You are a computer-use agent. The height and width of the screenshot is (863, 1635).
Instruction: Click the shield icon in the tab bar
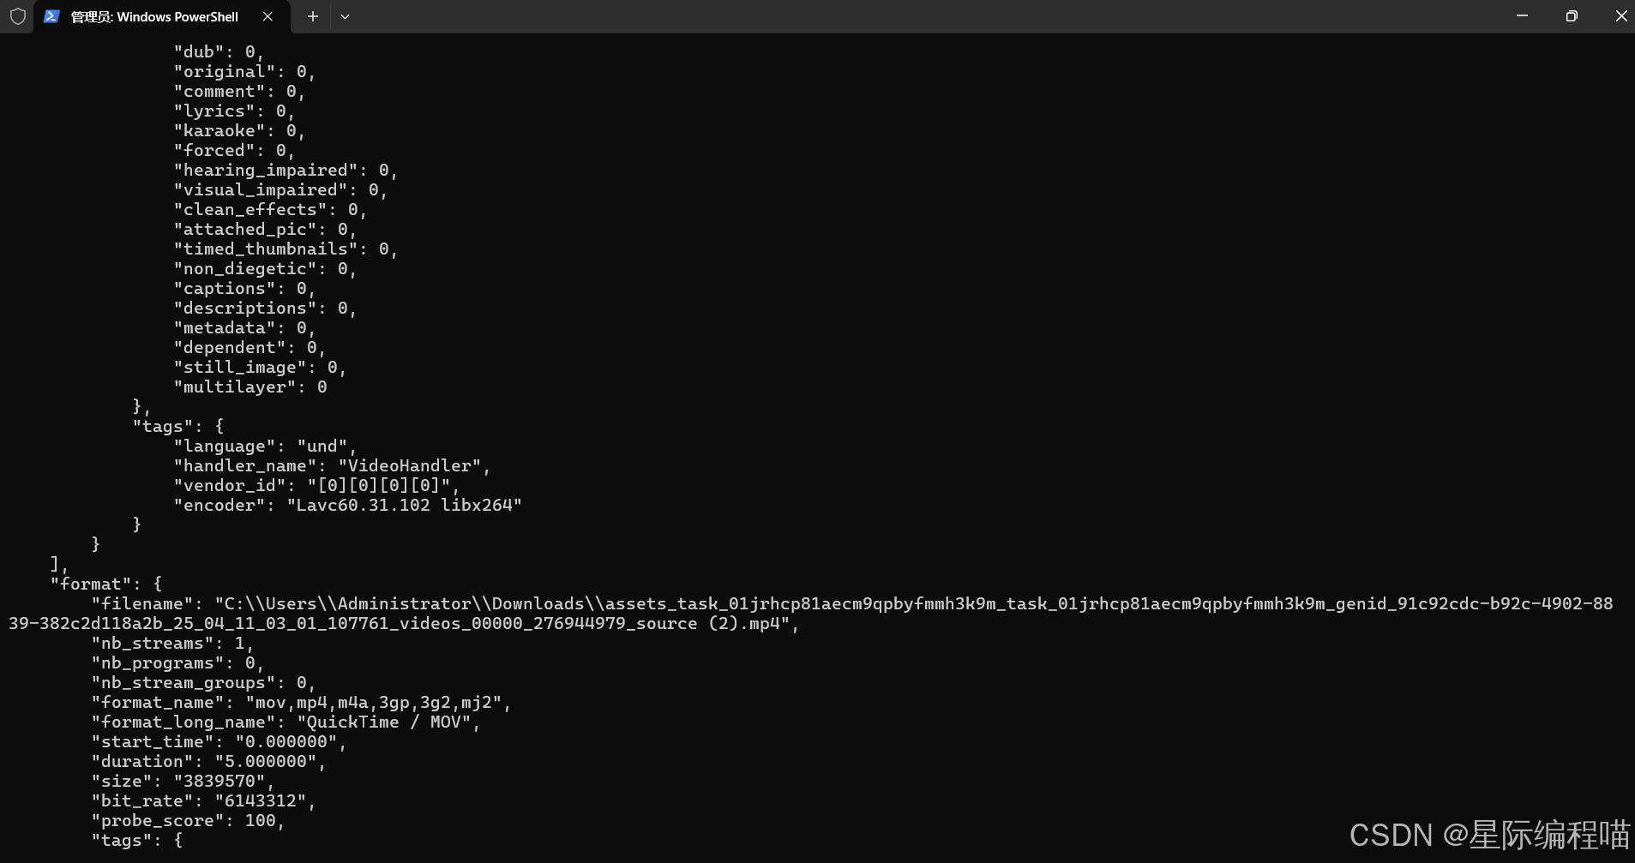pos(17,16)
